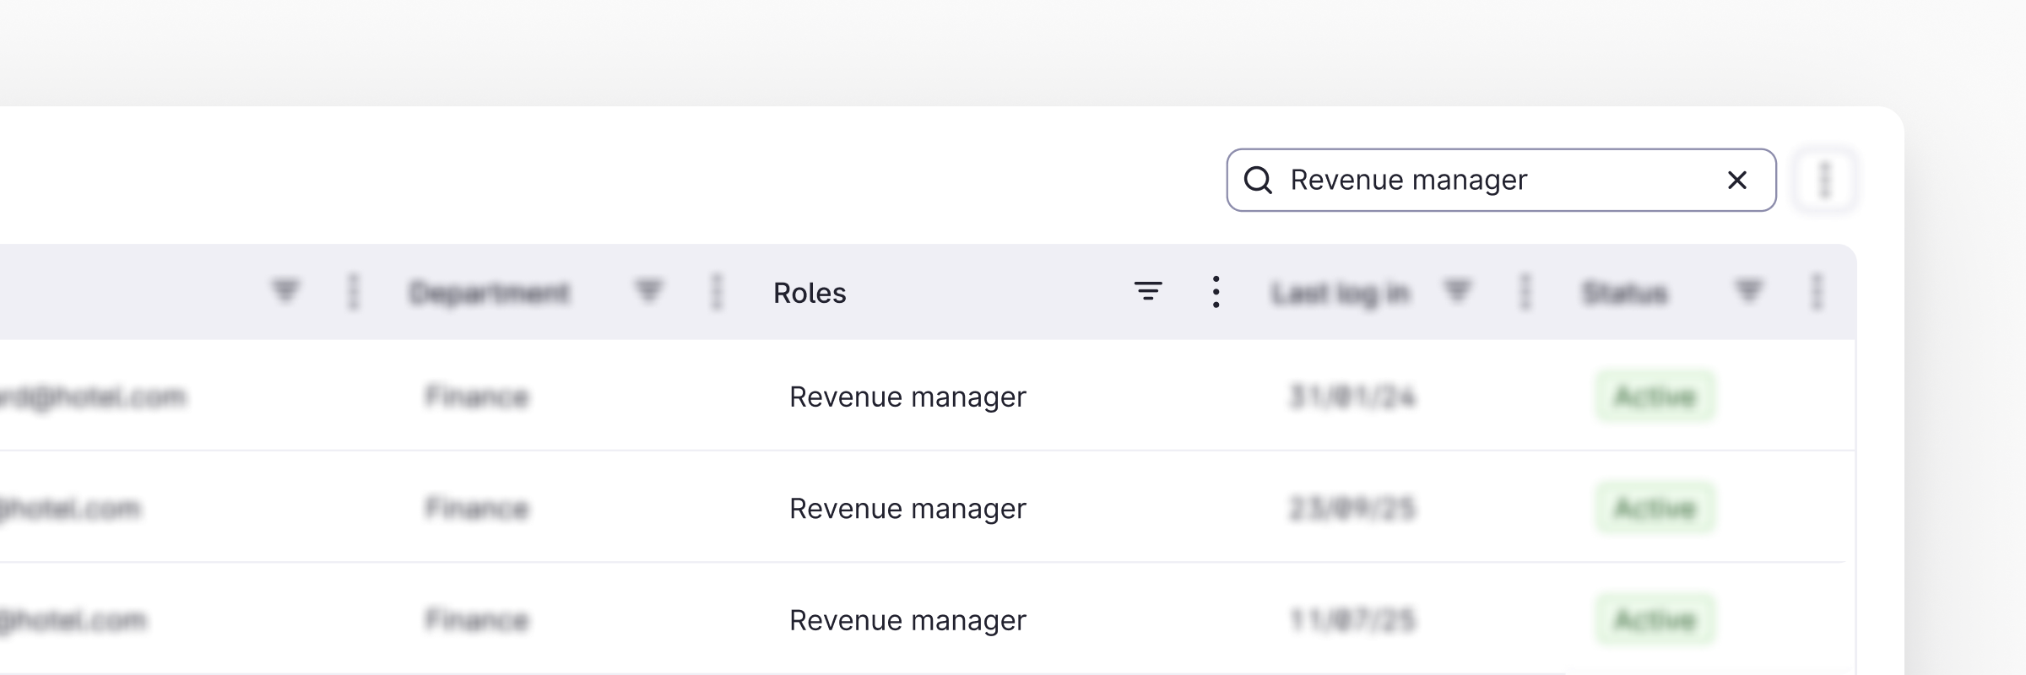Open the Status column options menu
Viewport: 2026px width, 675px height.
pos(1817,292)
